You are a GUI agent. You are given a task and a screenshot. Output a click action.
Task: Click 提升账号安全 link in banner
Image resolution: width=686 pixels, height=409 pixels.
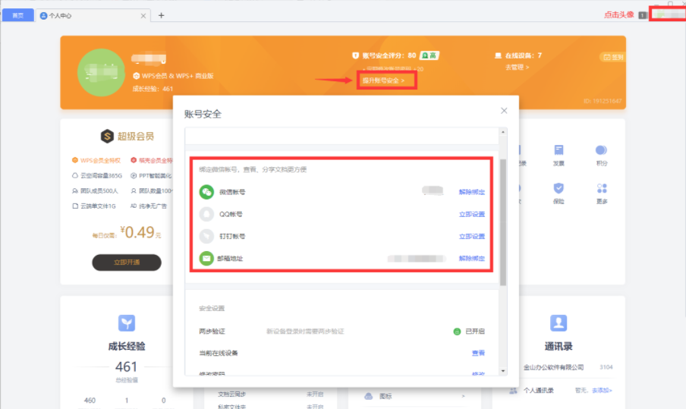click(x=383, y=80)
